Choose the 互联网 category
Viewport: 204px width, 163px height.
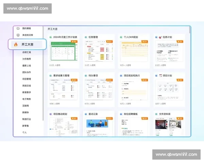[x=26, y=106]
